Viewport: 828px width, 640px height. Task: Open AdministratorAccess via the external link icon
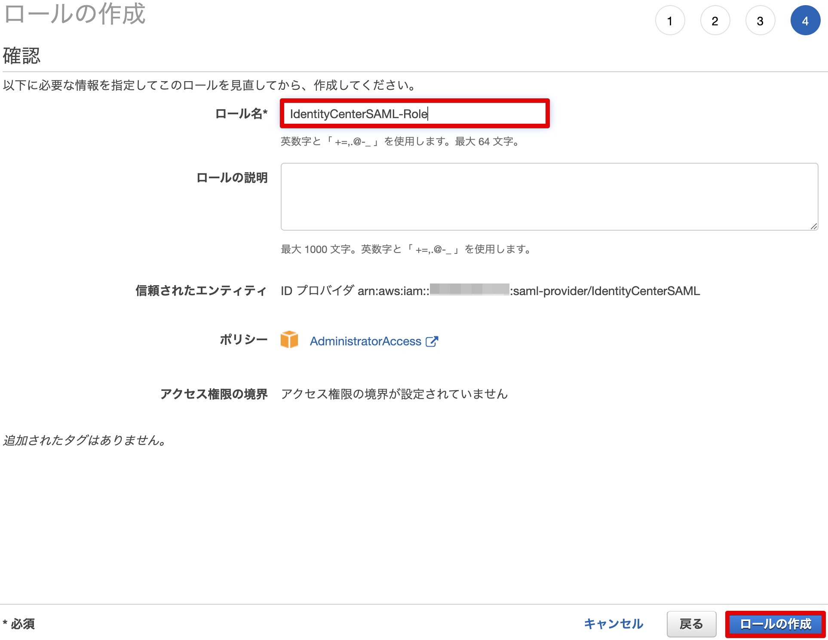pyautogui.click(x=432, y=341)
